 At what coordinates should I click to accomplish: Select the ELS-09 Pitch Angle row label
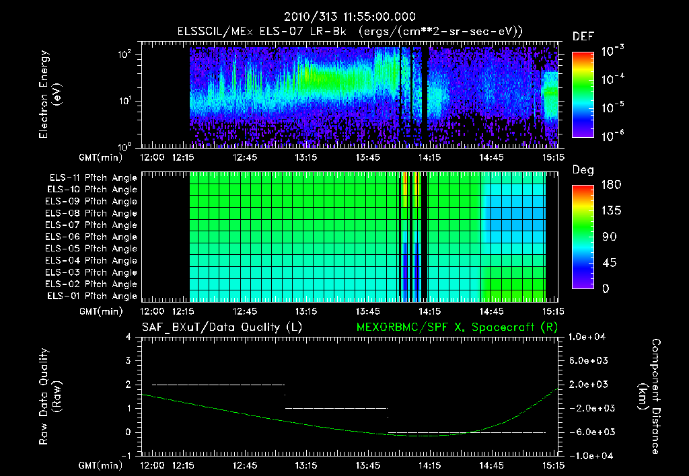(91, 202)
